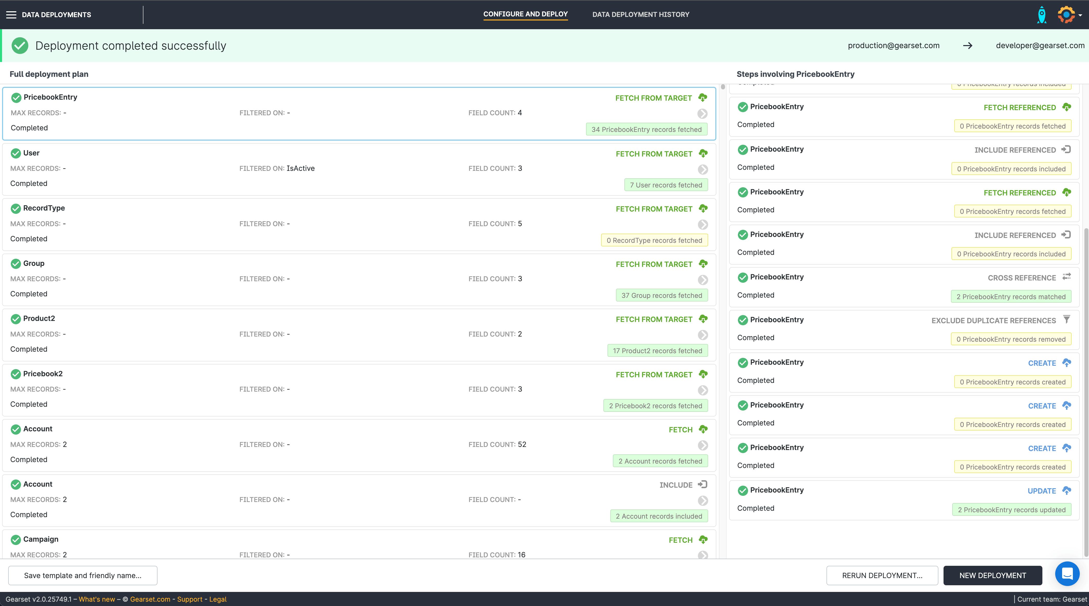Screen dimensions: 1089x606
Task: Click the Cross Reference arrows icon
Action: click(x=1067, y=277)
